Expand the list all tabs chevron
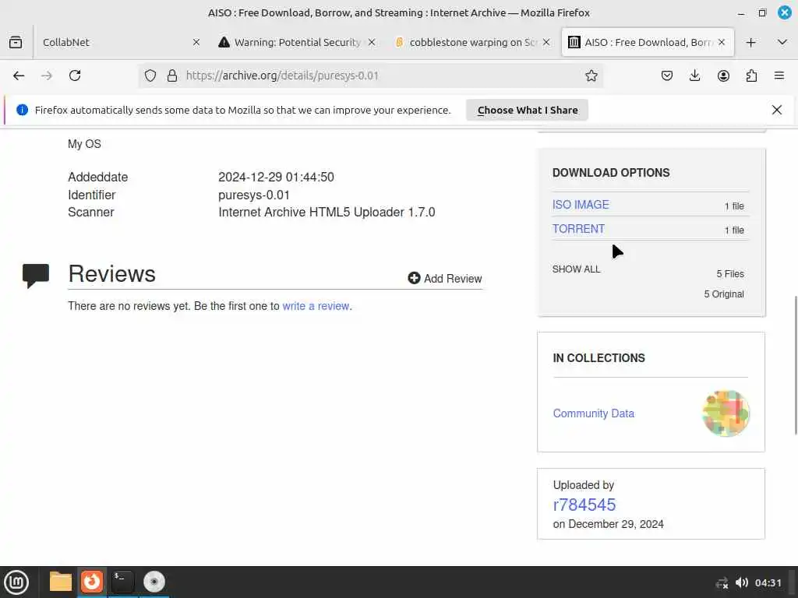 [x=782, y=42]
